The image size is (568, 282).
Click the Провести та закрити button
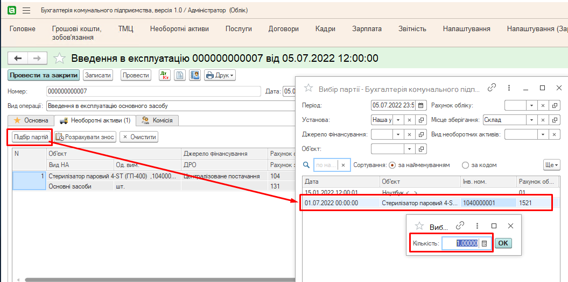point(44,76)
